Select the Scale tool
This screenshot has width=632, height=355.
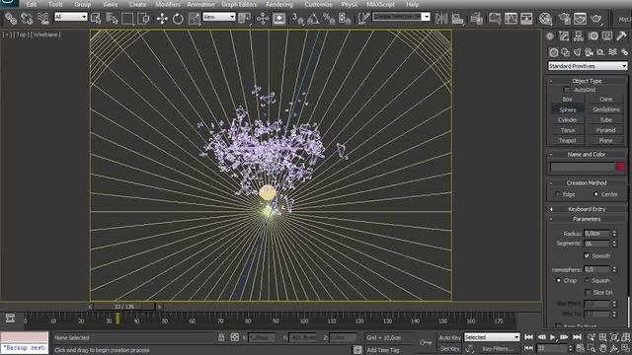(x=194, y=19)
